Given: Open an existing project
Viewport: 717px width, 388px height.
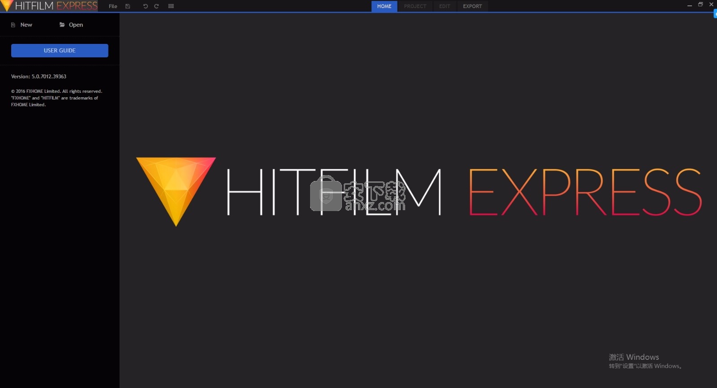Looking at the screenshot, I should pyautogui.click(x=71, y=25).
